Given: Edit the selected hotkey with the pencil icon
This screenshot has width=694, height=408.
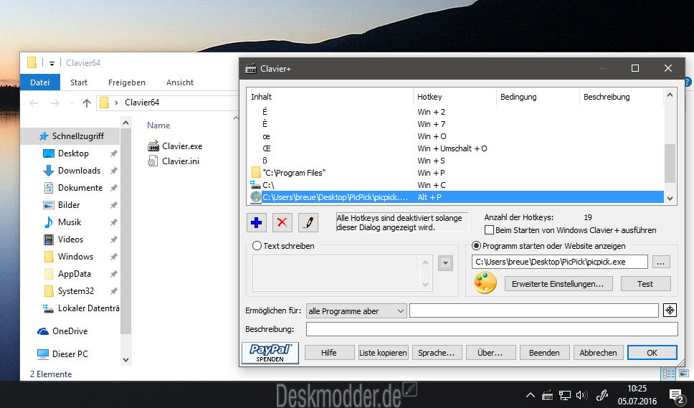Looking at the screenshot, I should (x=308, y=222).
